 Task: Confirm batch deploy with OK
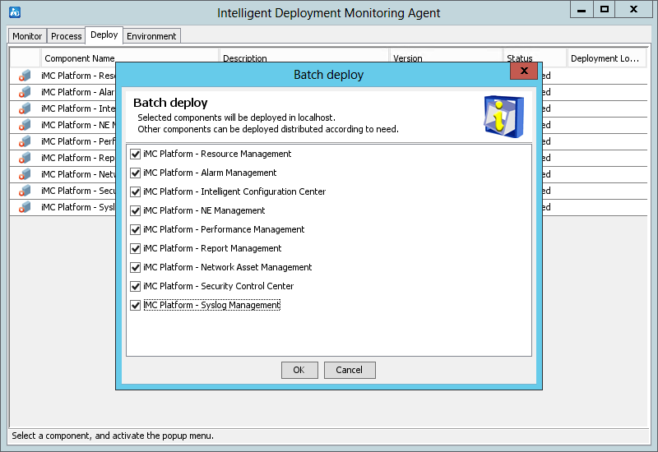299,371
